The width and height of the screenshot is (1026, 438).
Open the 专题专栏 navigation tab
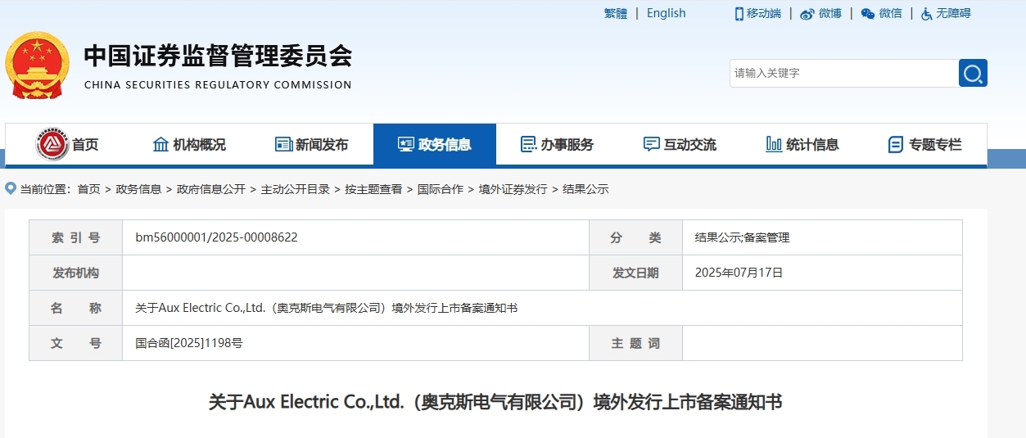[925, 145]
